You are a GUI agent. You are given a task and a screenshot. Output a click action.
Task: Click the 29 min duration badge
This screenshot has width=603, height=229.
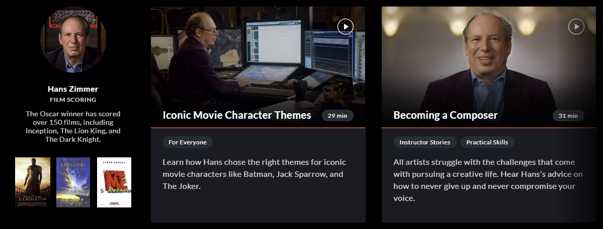(x=337, y=115)
